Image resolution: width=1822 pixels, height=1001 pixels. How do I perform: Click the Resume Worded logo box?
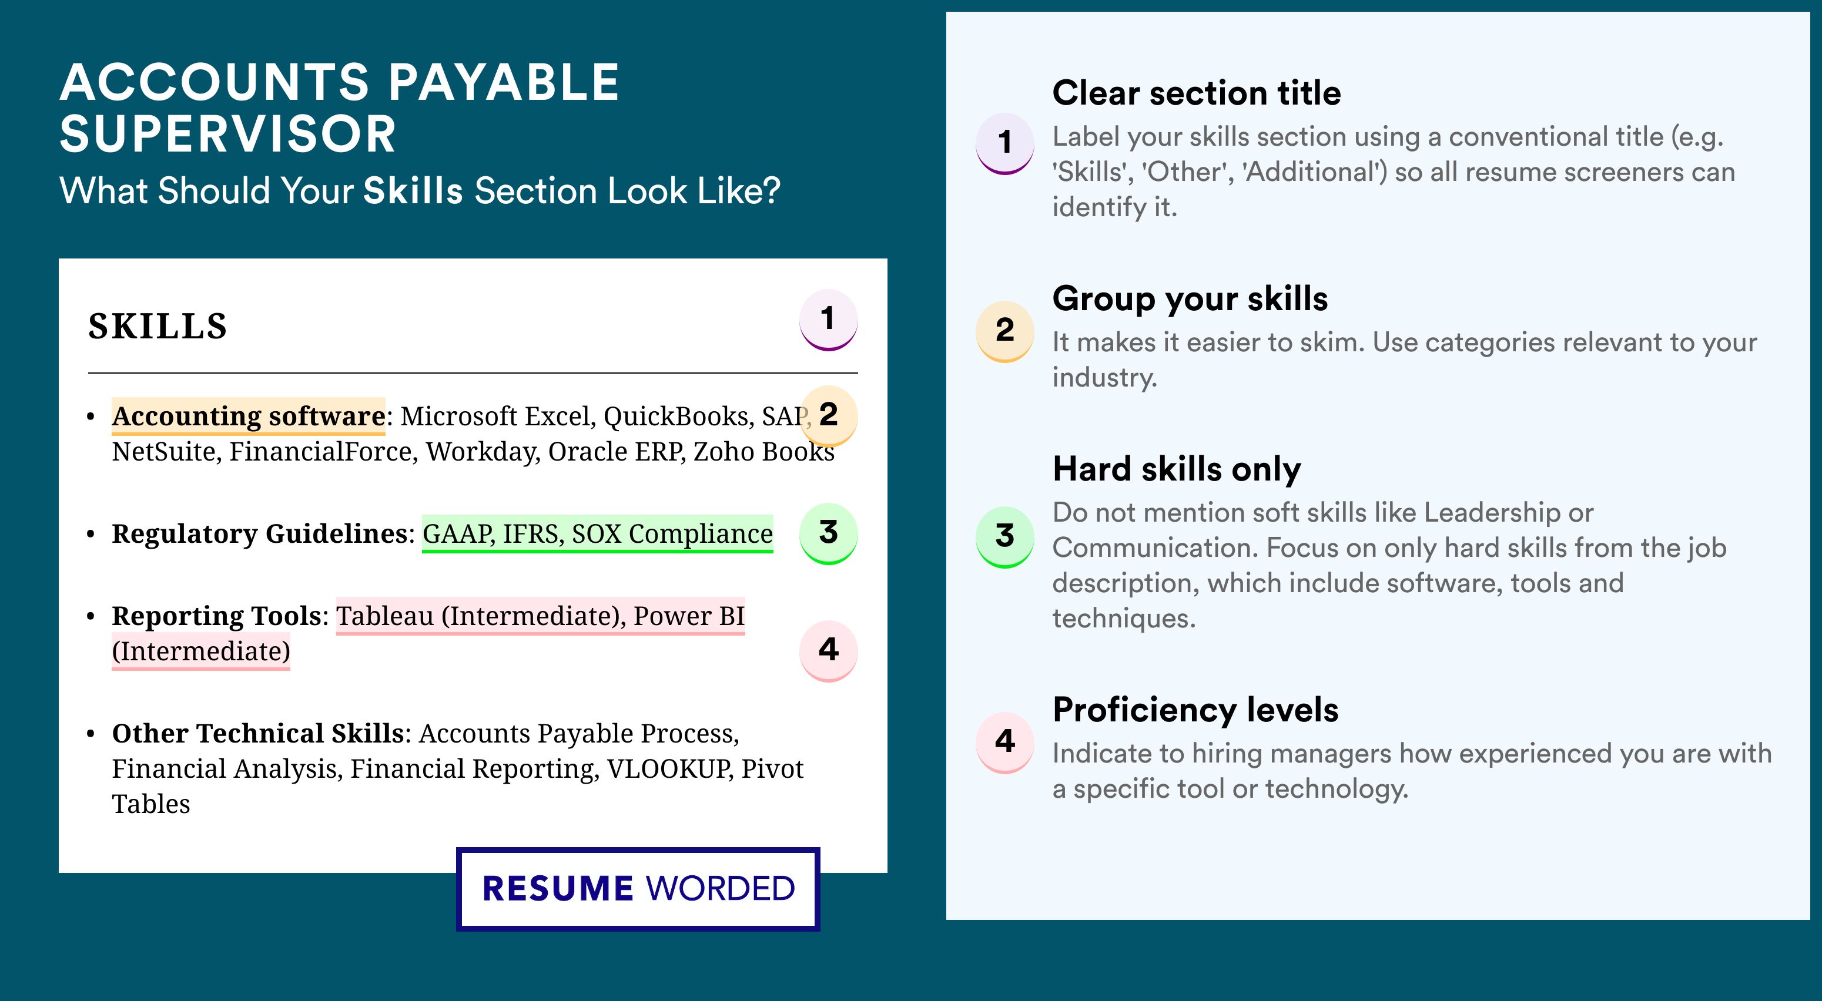(638, 889)
